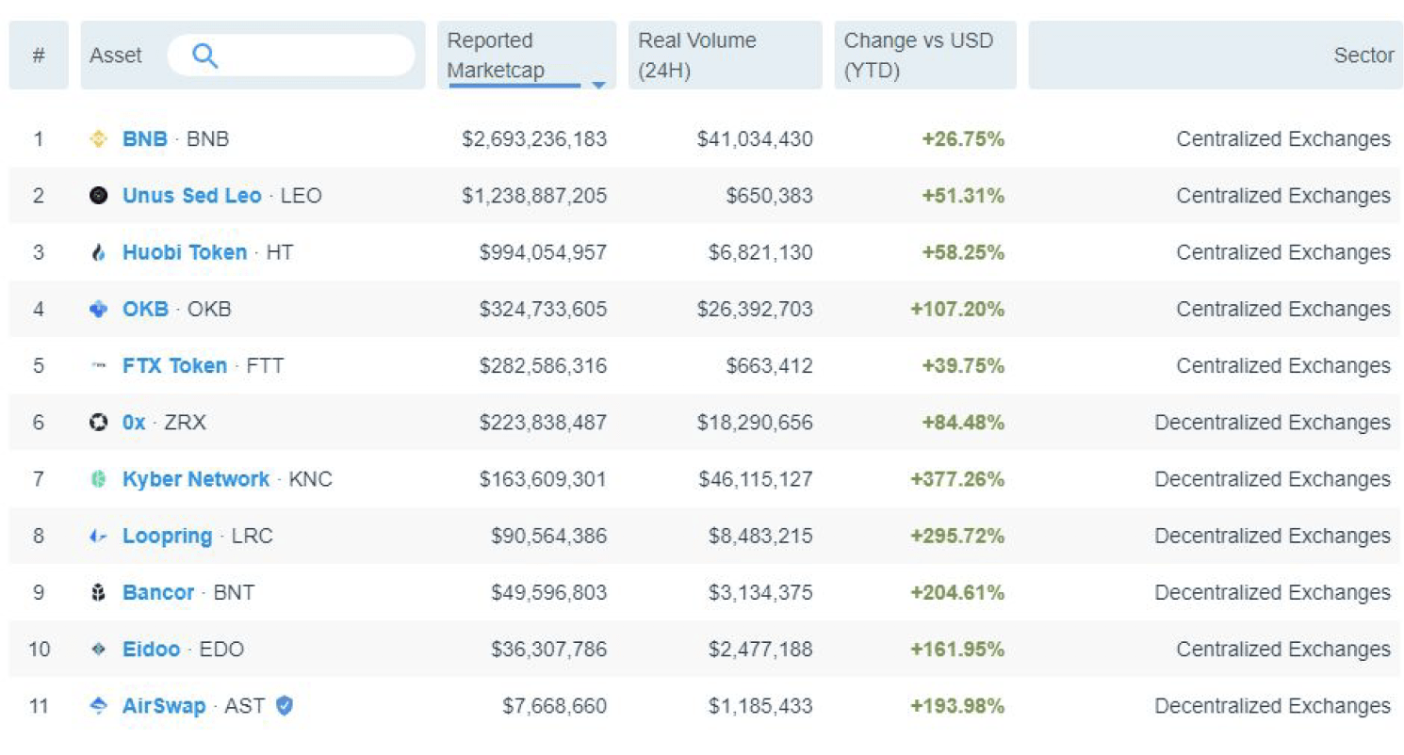Image resolution: width=1404 pixels, height=755 pixels.
Task: Open the FTX Token asset link
Action: tap(174, 366)
